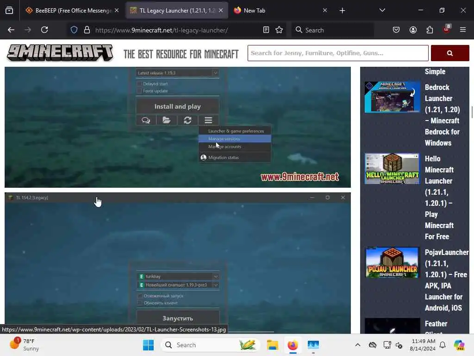Open the Copilot preview icon

tap(459, 345)
